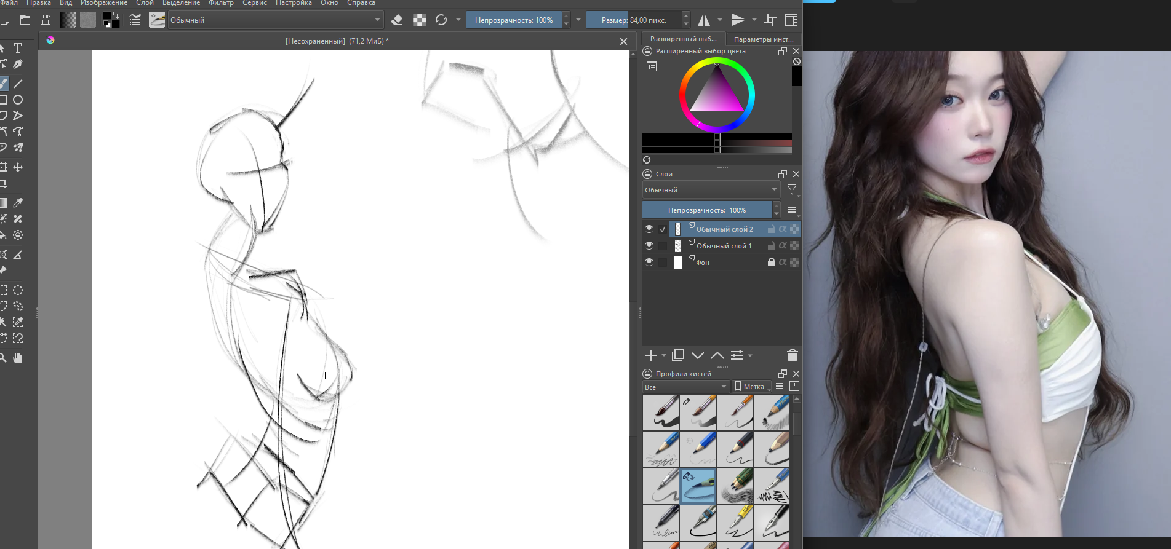Switch to Параметры инструмента tab
The height and width of the screenshot is (549, 1171).
click(x=764, y=39)
